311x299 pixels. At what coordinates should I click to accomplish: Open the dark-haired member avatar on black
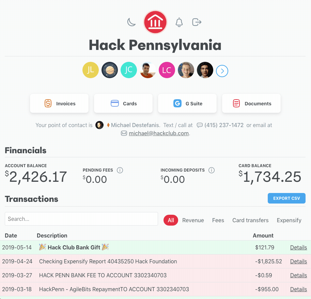click(205, 70)
